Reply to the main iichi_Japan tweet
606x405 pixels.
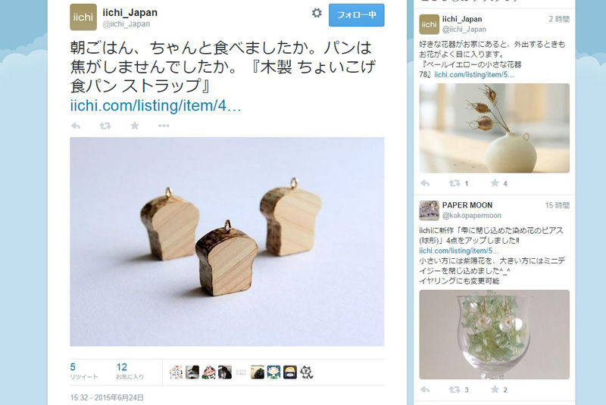[x=76, y=126]
